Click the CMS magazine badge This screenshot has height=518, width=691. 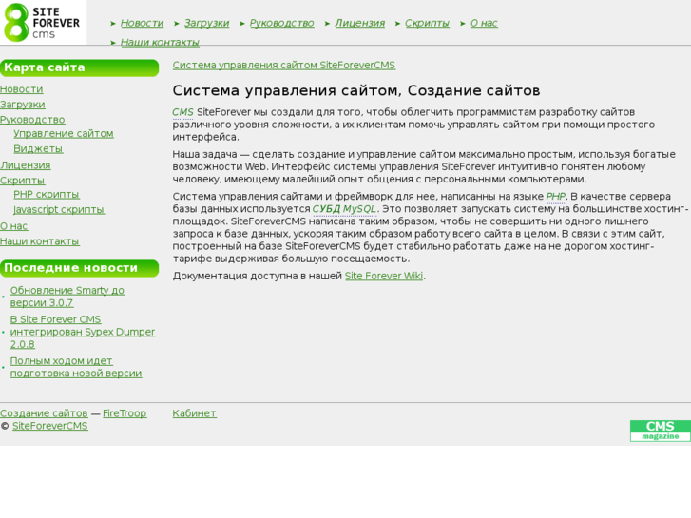pyautogui.click(x=661, y=431)
